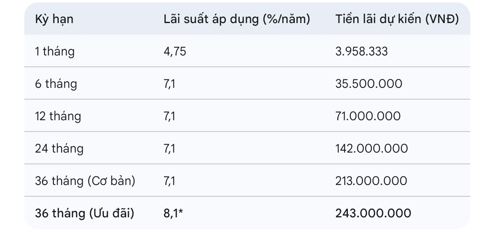
Task: Select the "36 tháng (Ưu đãi)" cell
Action: coord(84,213)
